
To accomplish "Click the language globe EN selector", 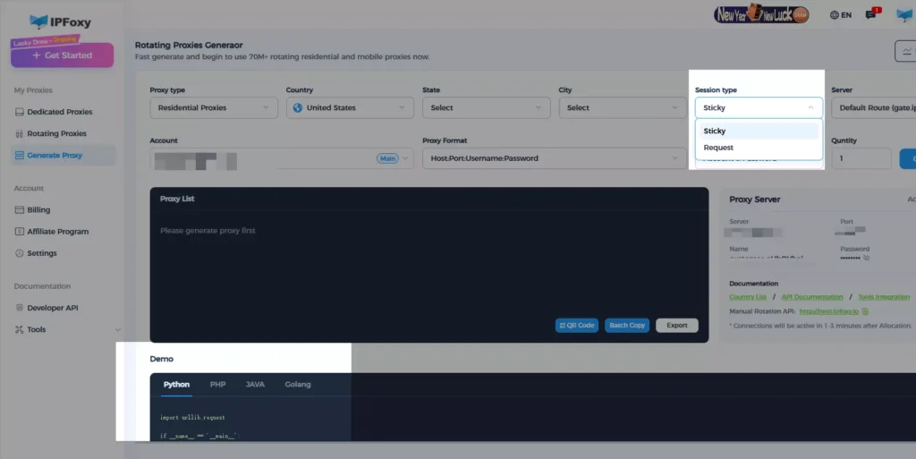I will point(840,15).
